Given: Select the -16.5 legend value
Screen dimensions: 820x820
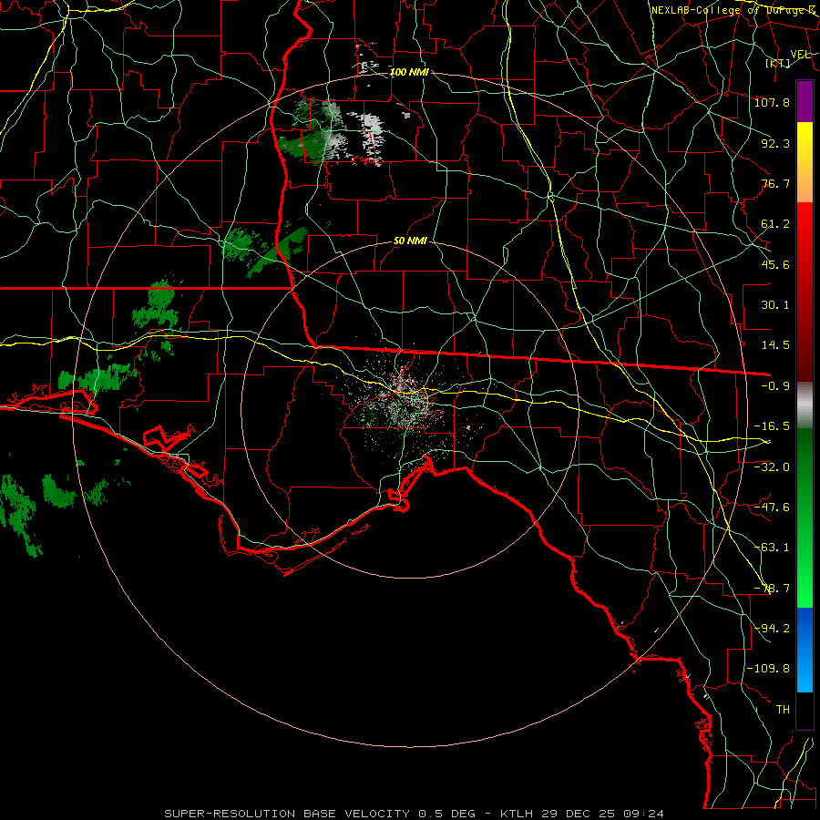Looking at the screenshot, I should (x=772, y=426).
